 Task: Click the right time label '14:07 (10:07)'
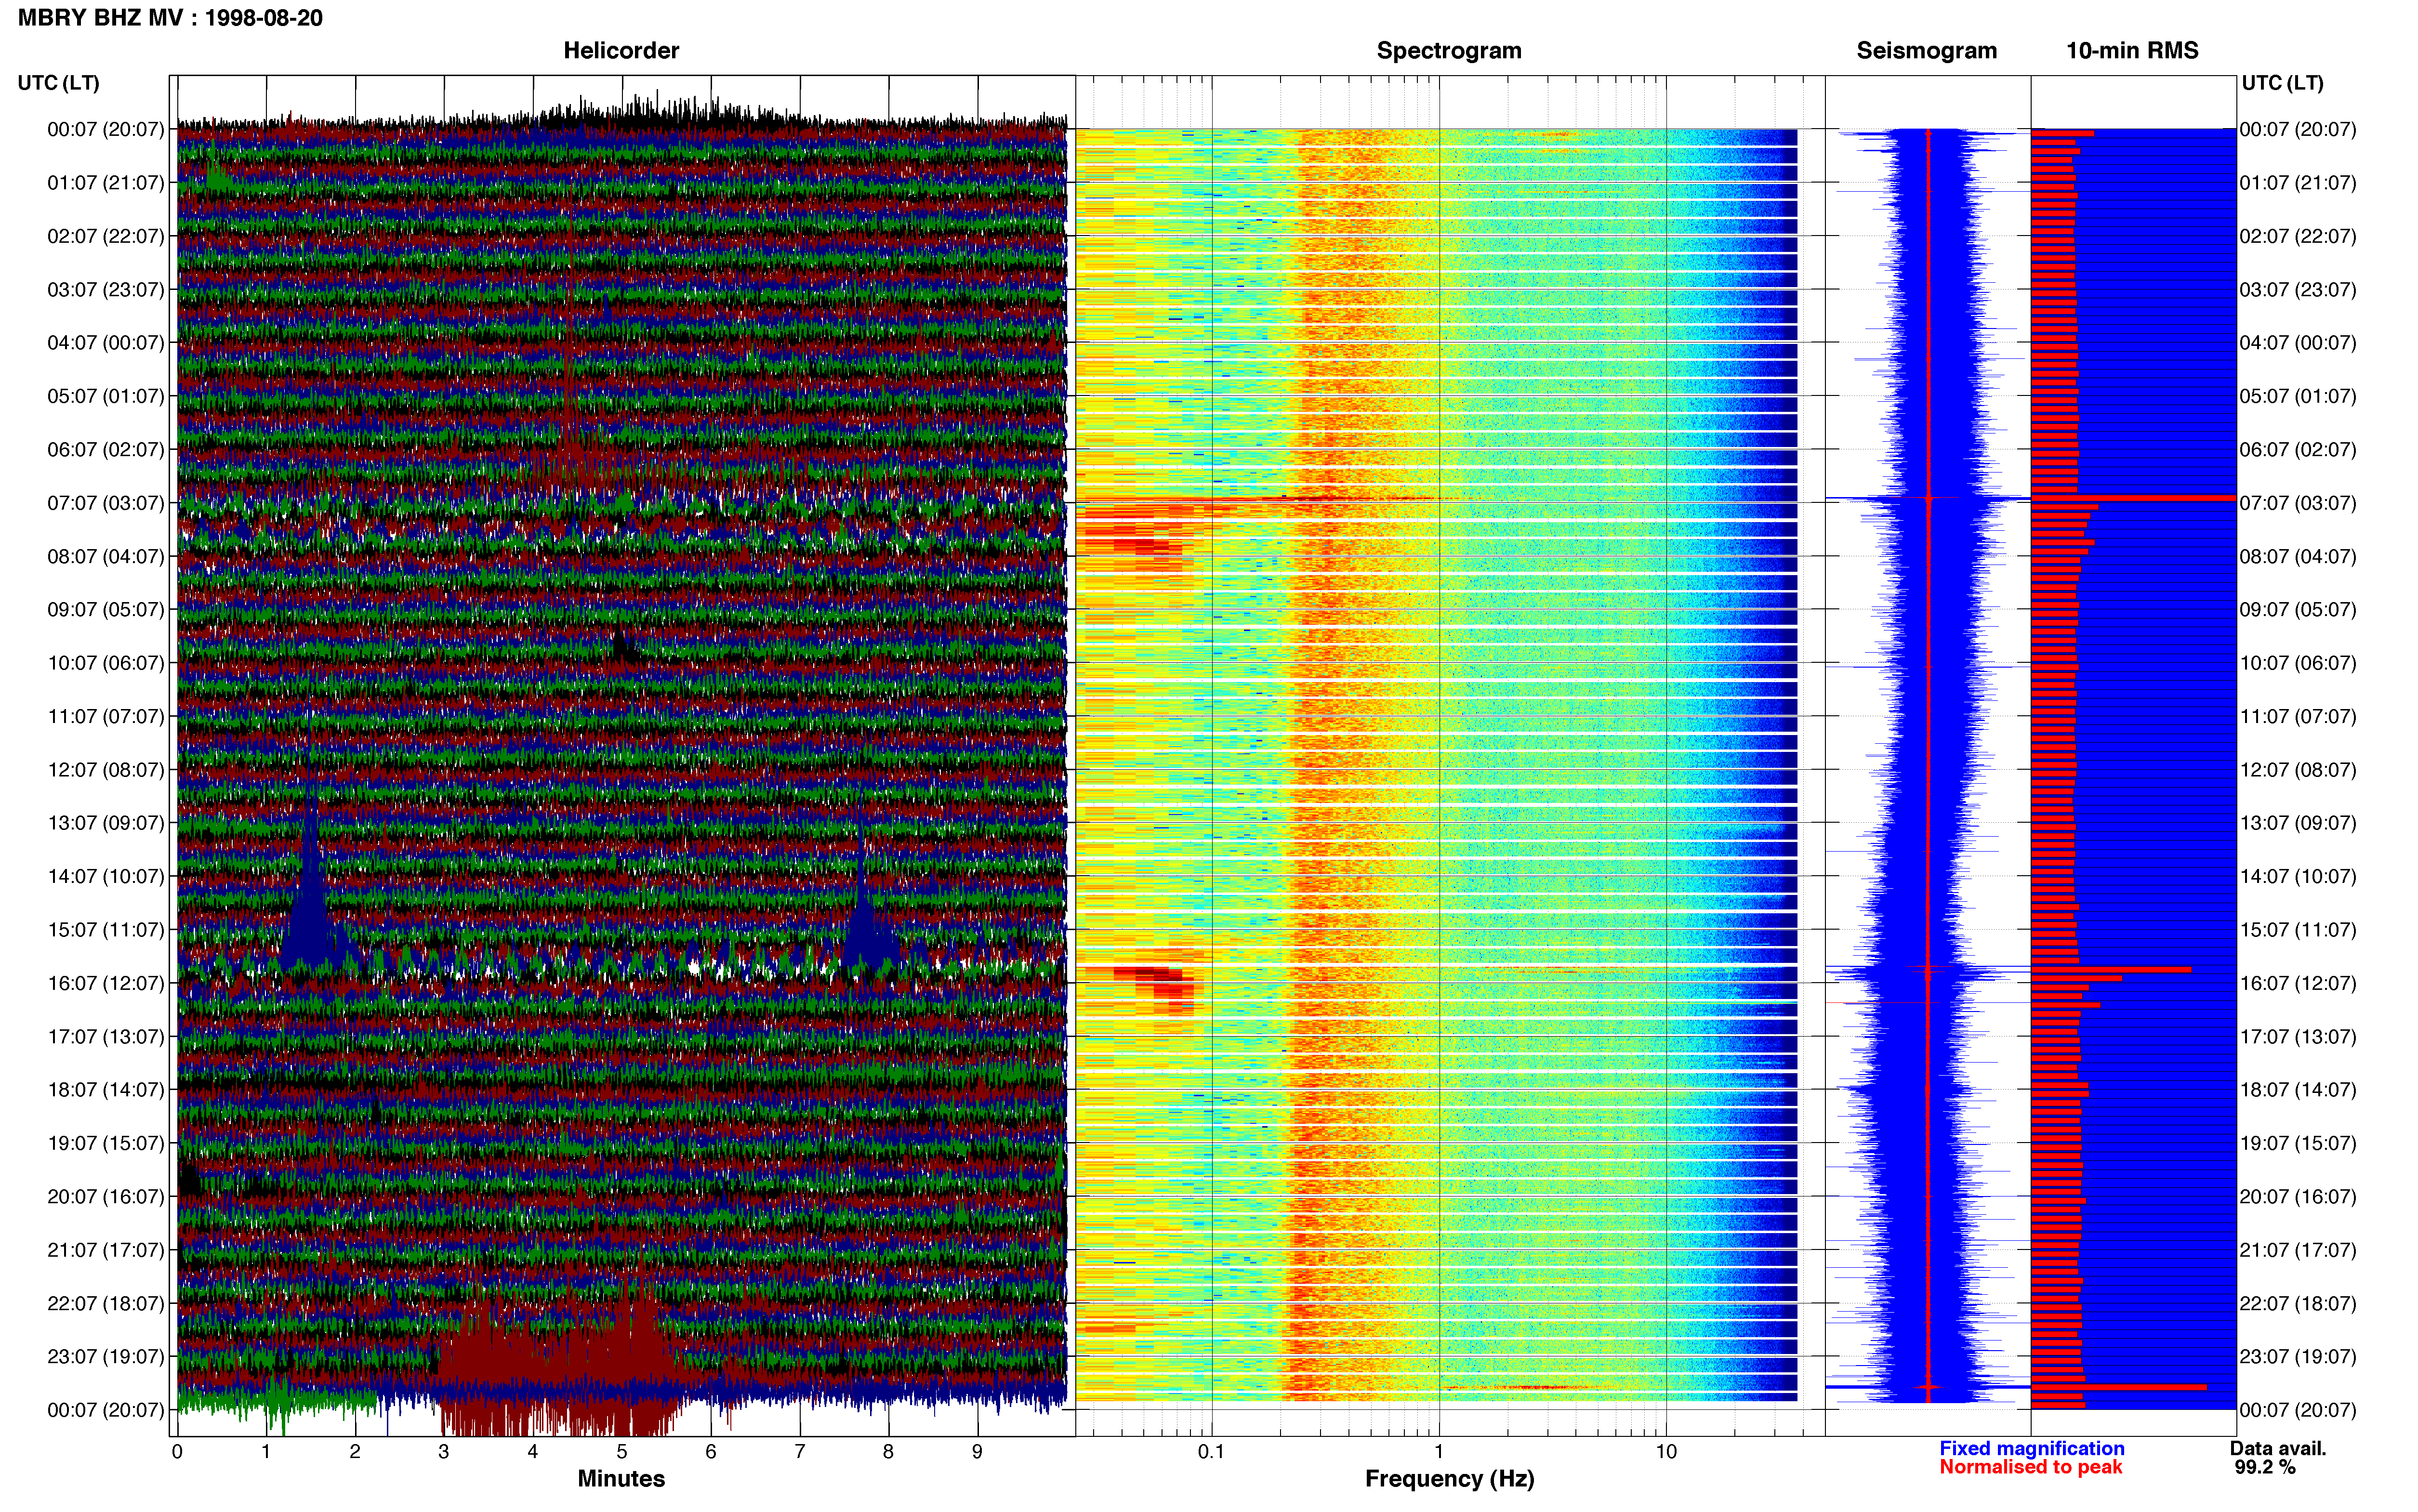(2298, 877)
